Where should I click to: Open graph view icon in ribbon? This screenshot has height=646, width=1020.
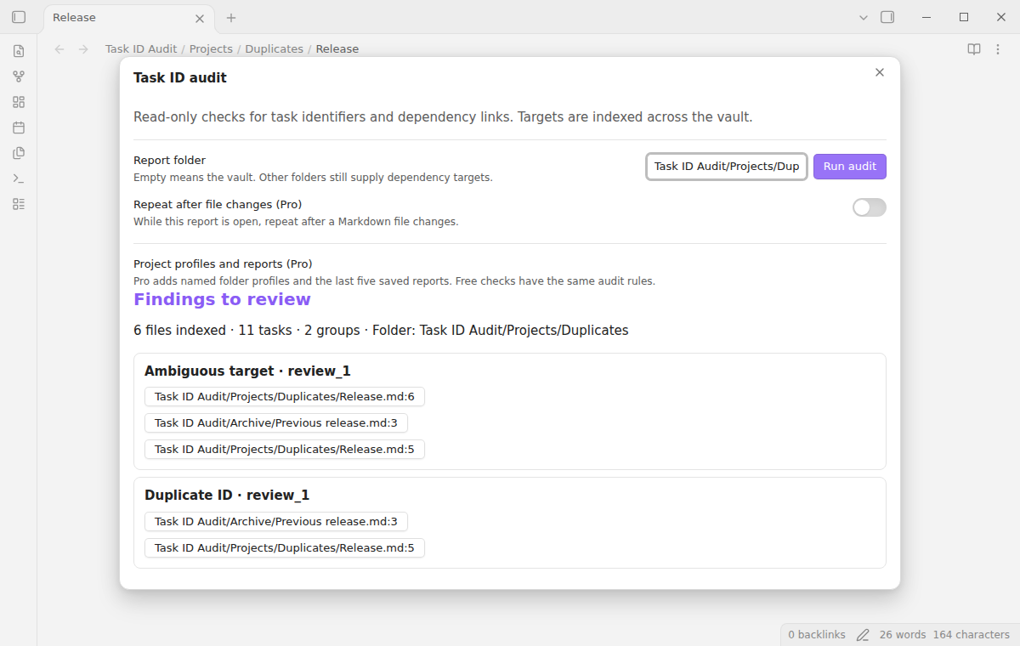coord(19,76)
